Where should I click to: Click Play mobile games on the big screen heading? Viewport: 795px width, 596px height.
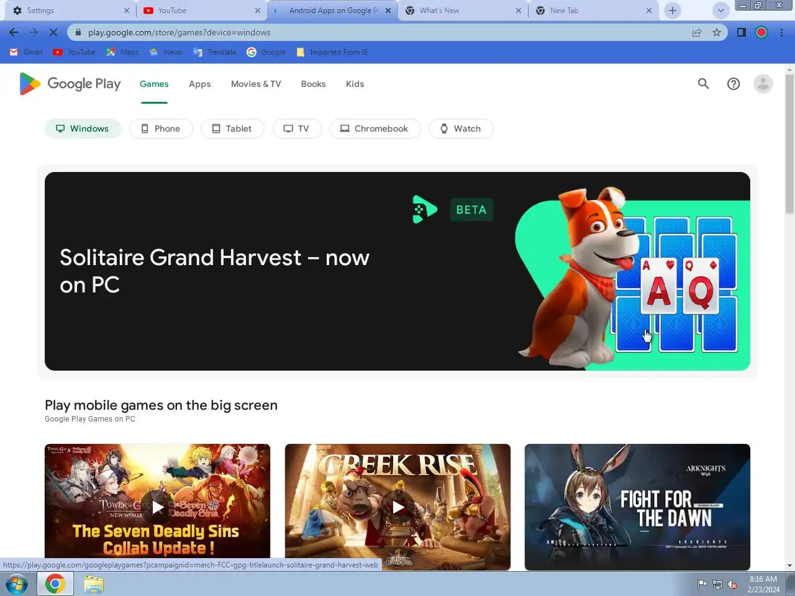tap(161, 405)
